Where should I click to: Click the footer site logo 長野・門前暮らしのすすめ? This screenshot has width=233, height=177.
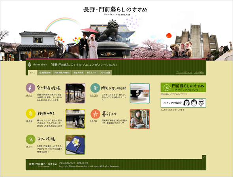coord(43,164)
